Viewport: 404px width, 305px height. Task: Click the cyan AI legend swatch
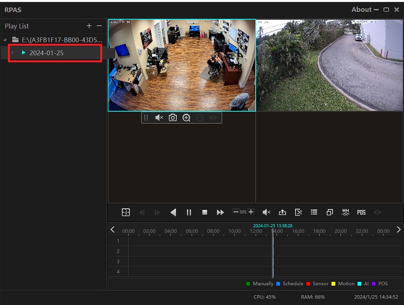coord(360,284)
